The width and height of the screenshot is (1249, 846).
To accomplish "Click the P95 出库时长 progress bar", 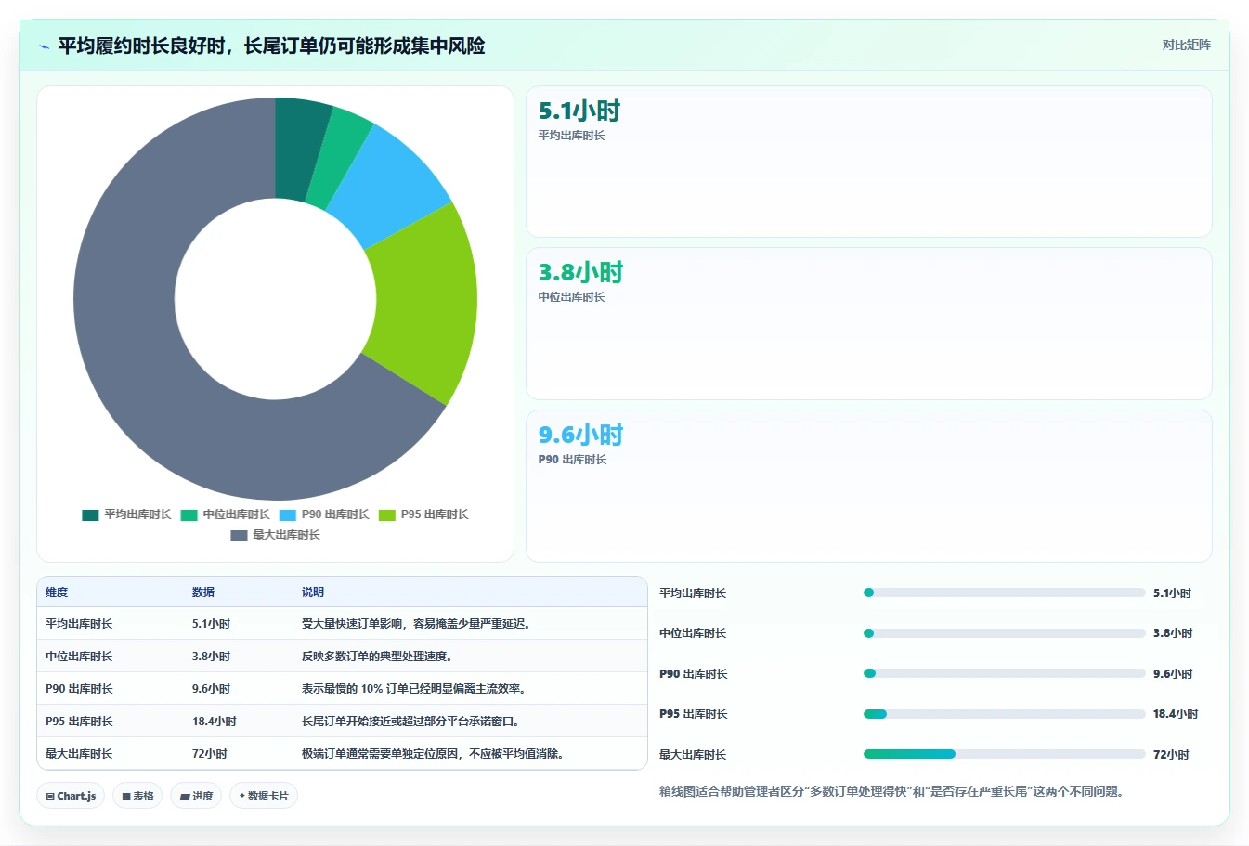I will pos(1004,714).
